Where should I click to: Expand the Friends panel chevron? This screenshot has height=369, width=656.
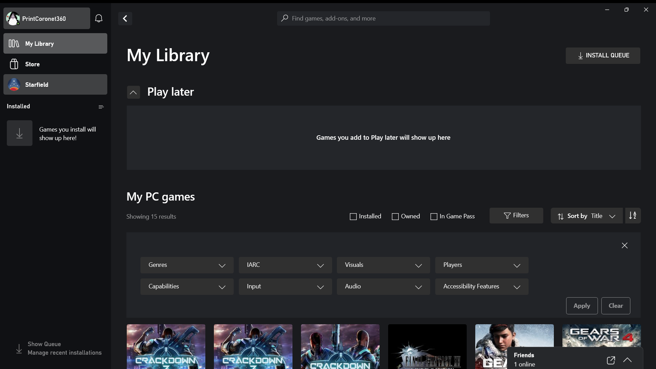pyautogui.click(x=627, y=360)
